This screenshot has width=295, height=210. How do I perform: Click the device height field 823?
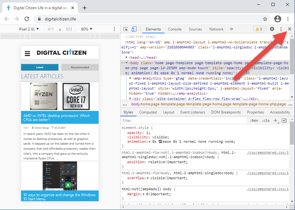coord(69,29)
